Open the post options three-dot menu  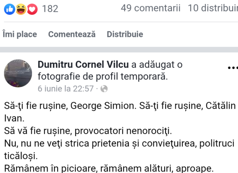(x=233, y=68)
